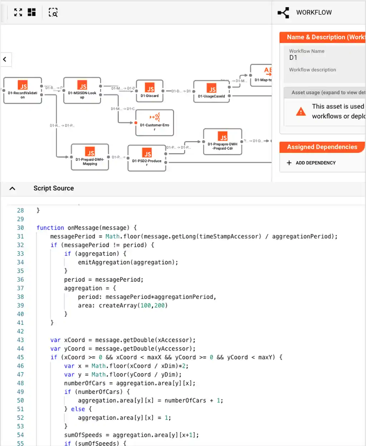The height and width of the screenshot is (446, 366).
Task: Select the fit-to-screen toolbar icon
Action: (18, 12)
